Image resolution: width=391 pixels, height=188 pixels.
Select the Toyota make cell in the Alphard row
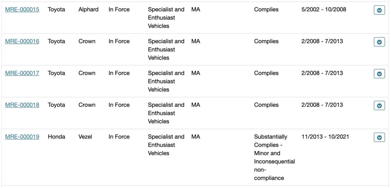(57, 10)
